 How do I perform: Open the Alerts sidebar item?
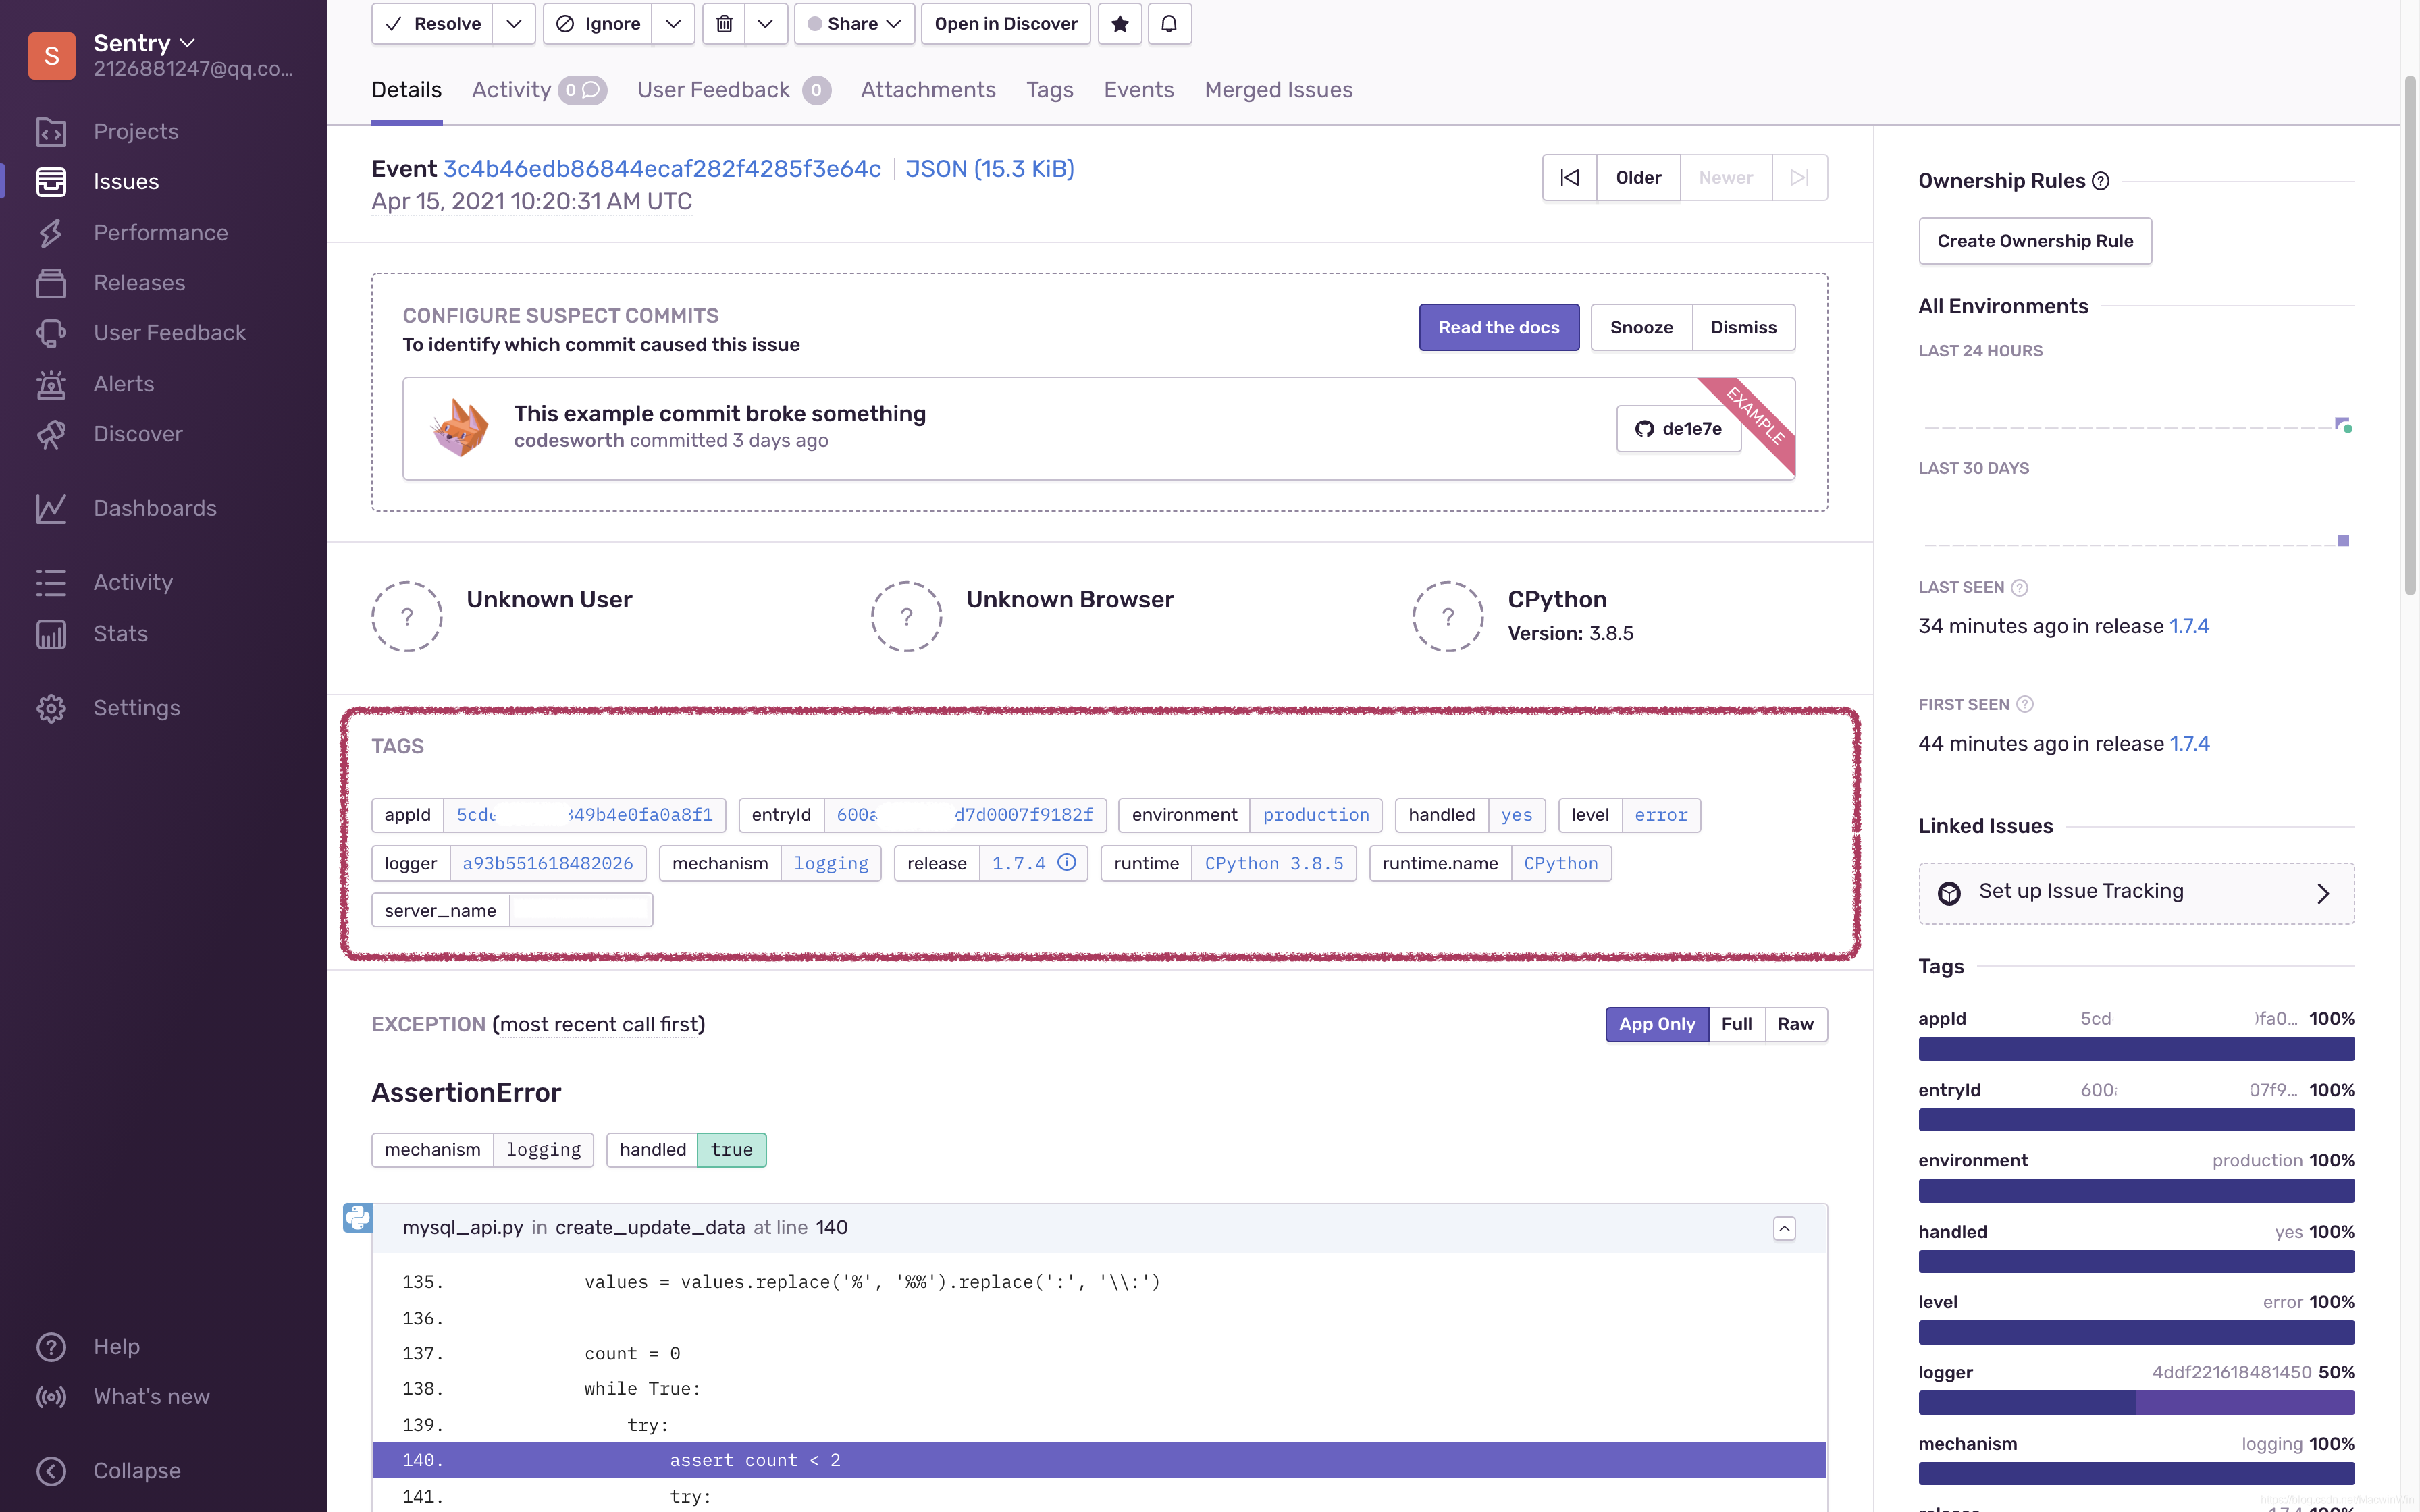coord(123,383)
